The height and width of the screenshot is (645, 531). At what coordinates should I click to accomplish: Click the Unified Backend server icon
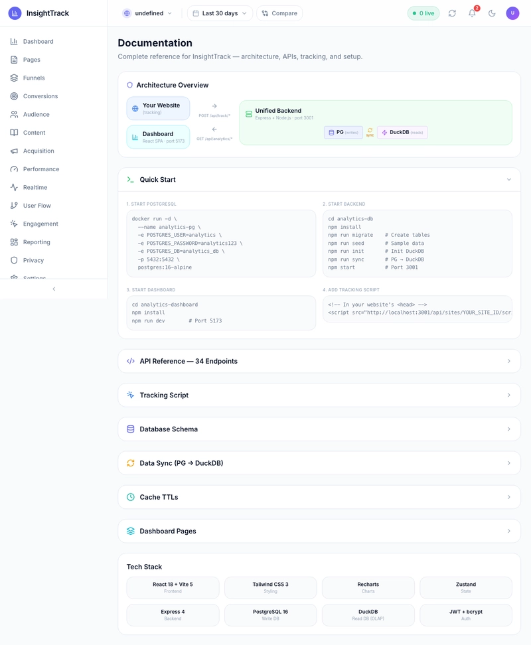[x=249, y=114]
